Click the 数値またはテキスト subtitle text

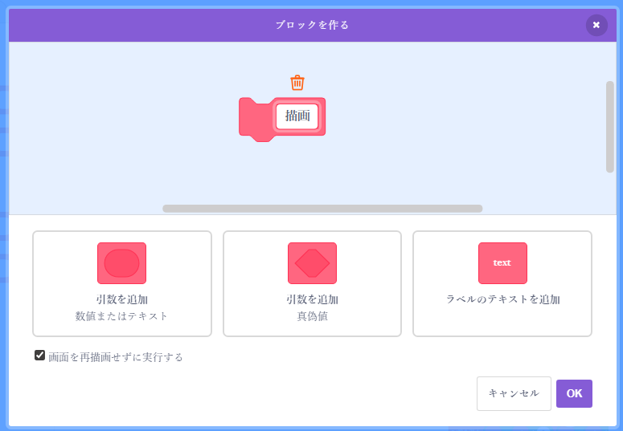tap(121, 316)
